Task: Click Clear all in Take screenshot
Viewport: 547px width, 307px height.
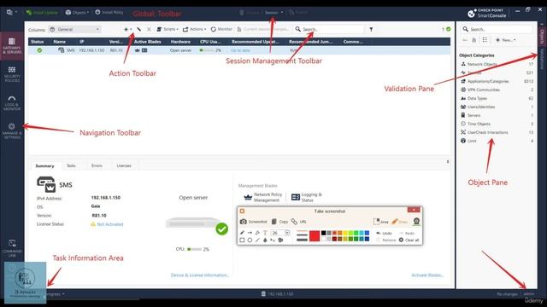Action: (x=409, y=240)
